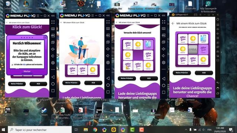Show more tools (...) in Herzlich Willkommen MEmu
Image resolution: width=237 pixels, height=133 pixels.
(53, 69)
